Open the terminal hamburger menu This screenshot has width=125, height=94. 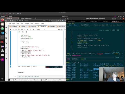(115, 19)
